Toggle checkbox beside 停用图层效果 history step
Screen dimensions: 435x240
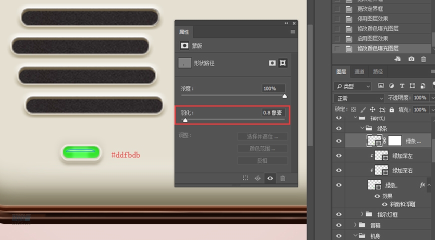(336, 19)
